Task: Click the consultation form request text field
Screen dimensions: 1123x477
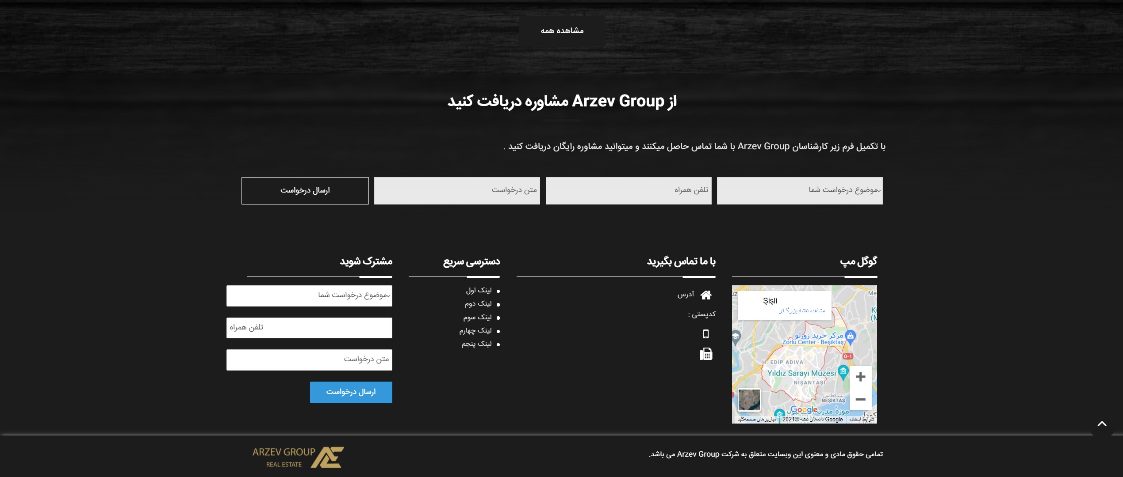Action: [x=457, y=191]
